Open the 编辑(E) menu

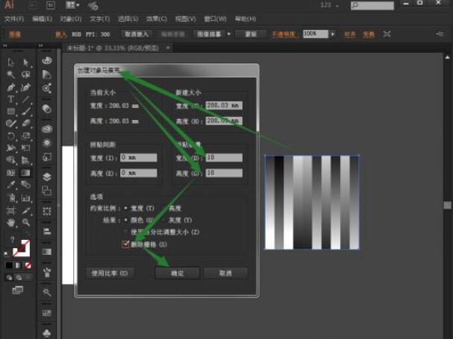pyautogui.click(x=43, y=19)
